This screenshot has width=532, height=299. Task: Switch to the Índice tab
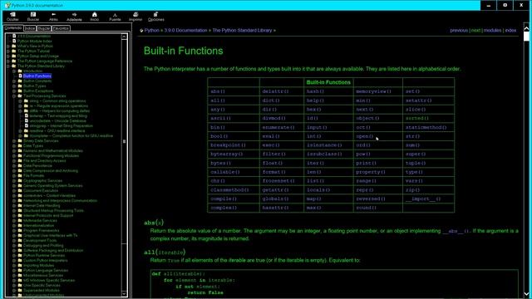(30, 28)
